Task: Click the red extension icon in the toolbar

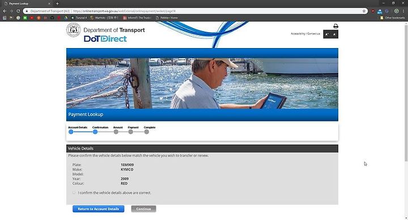Action: (373, 11)
